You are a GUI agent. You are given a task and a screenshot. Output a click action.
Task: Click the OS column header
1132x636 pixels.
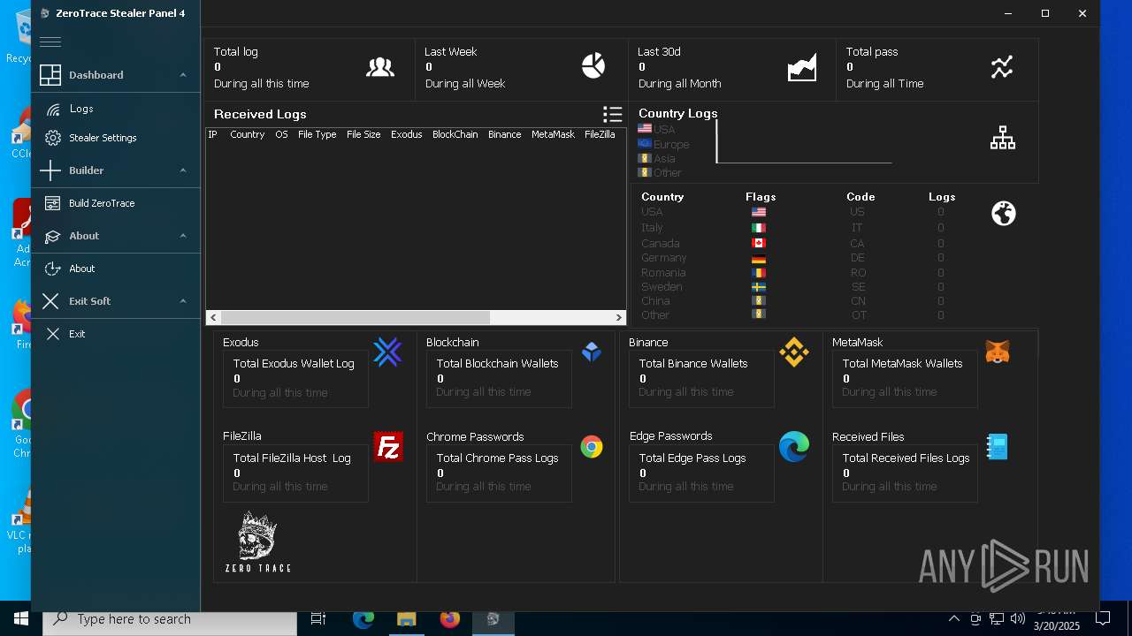(x=281, y=135)
